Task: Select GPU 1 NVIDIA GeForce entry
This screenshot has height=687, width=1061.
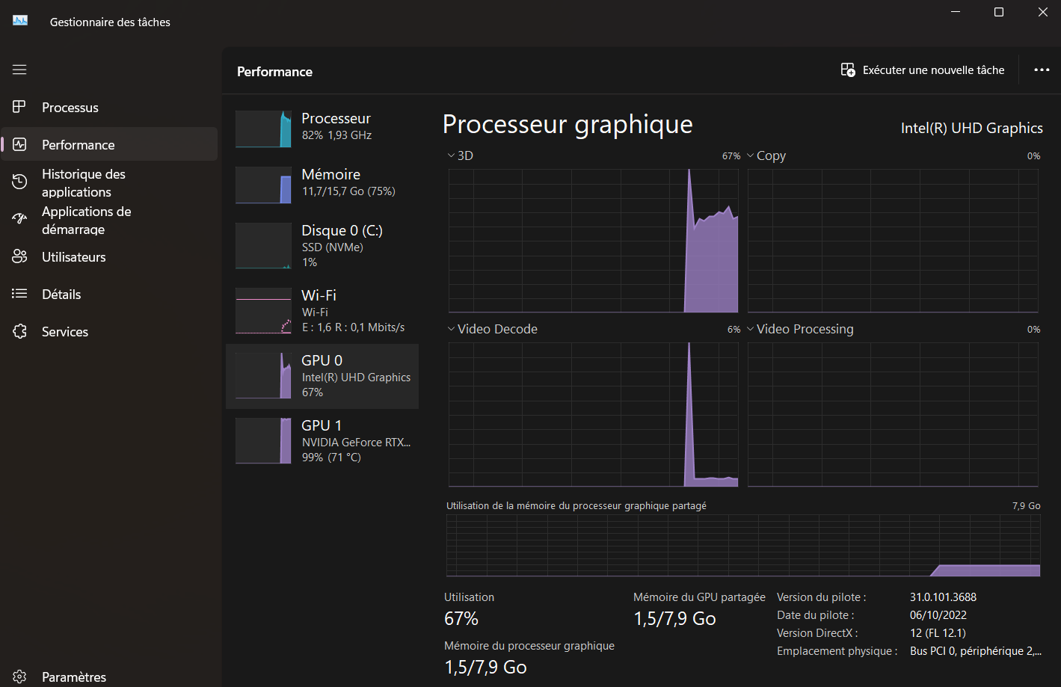Action: point(322,441)
